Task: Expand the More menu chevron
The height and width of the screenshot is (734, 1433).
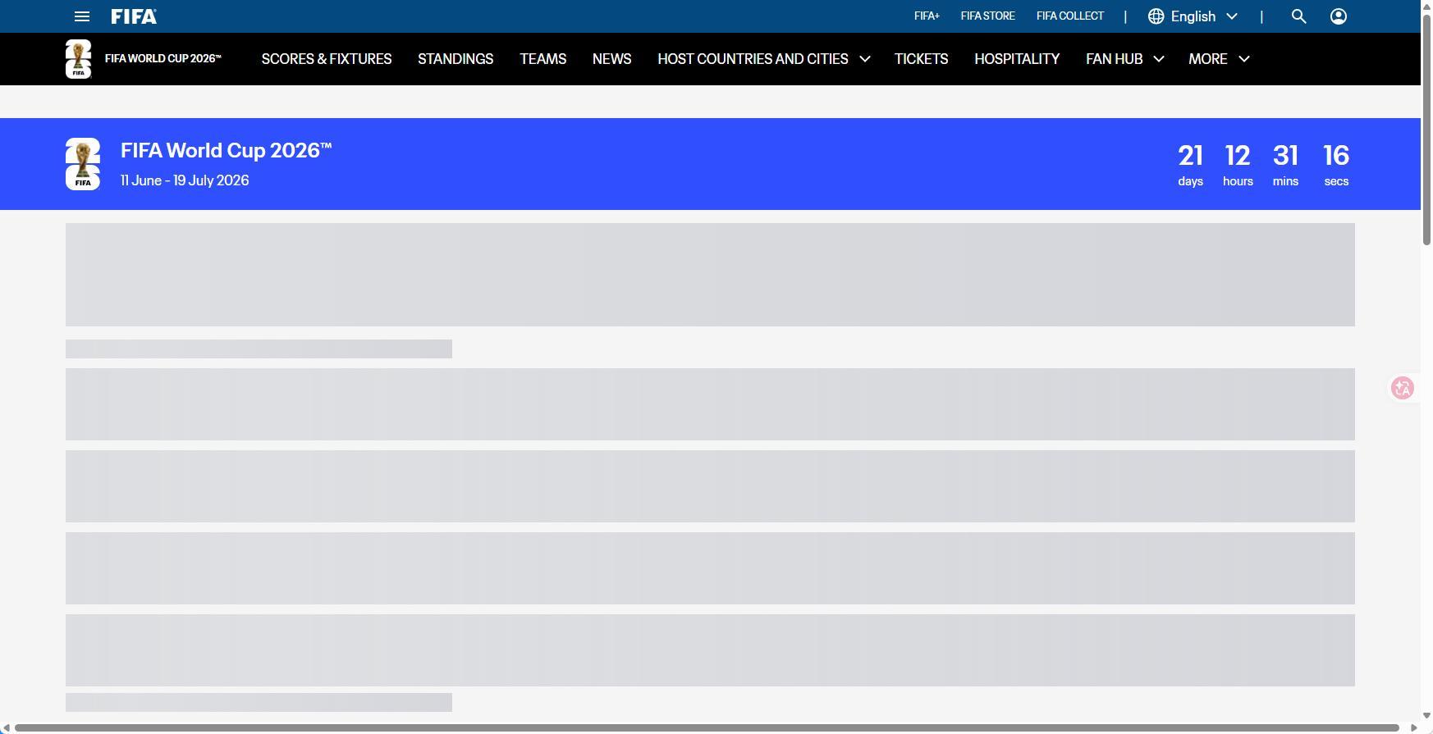Action: 1243,59
